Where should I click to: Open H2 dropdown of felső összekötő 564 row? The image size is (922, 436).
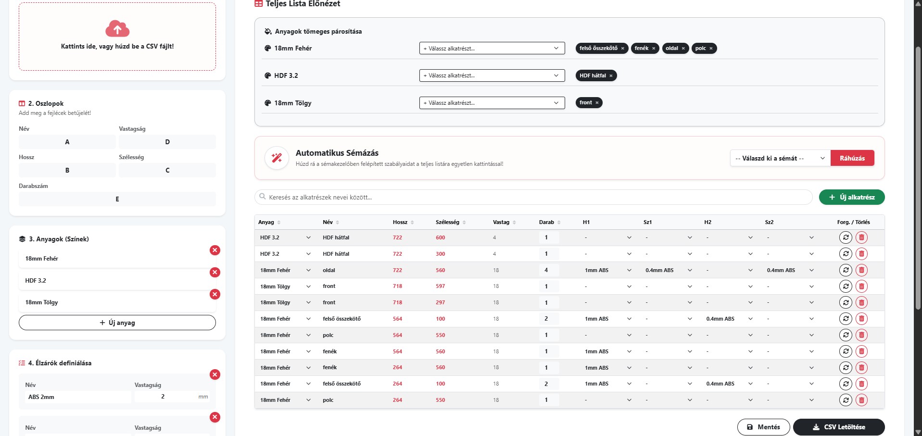click(x=730, y=319)
